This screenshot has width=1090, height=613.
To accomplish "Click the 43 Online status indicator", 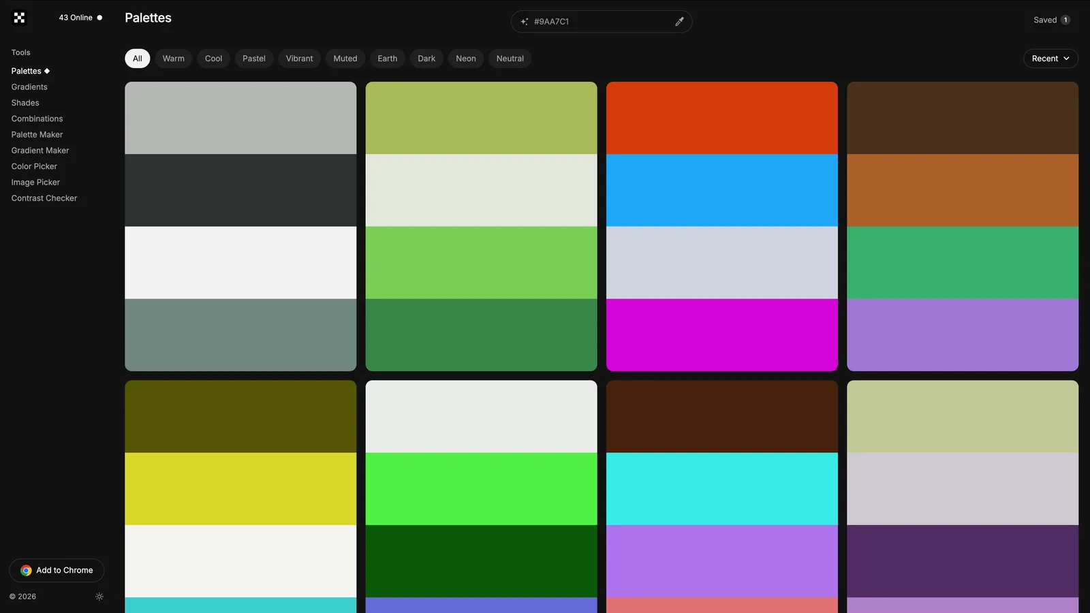I will point(80,18).
